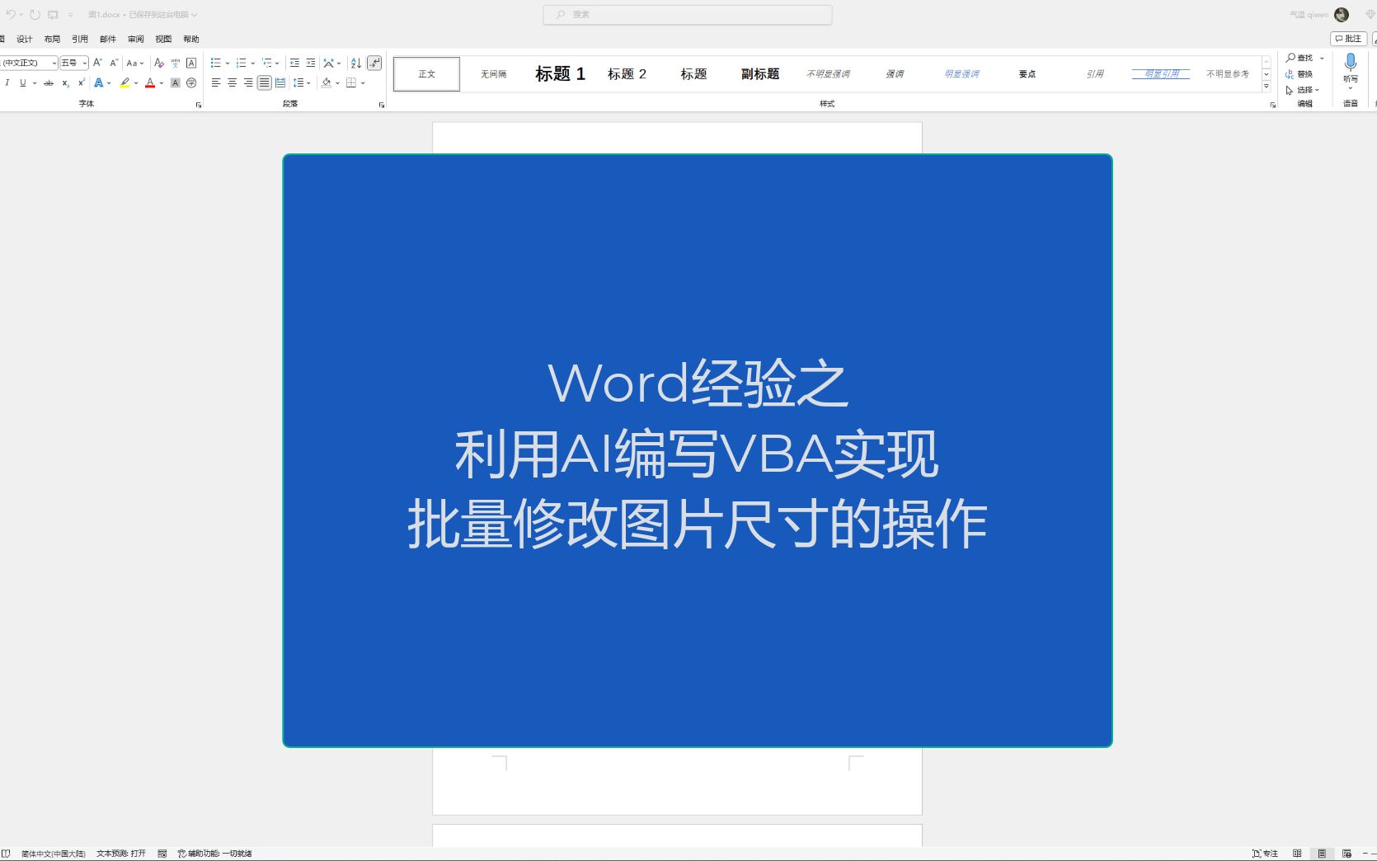This screenshot has height=861, width=1377.
Task: Select the Clear Formatting icon
Action: pyautogui.click(x=159, y=64)
